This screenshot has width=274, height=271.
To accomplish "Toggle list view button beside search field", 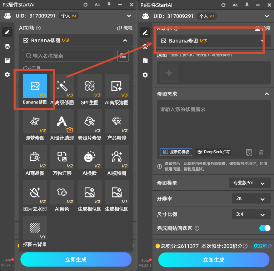I will point(123,56).
